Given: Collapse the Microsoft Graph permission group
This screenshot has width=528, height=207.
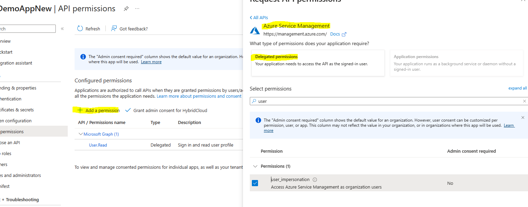Looking at the screenshot, I should pyautogui.click(x=81, y=134).
